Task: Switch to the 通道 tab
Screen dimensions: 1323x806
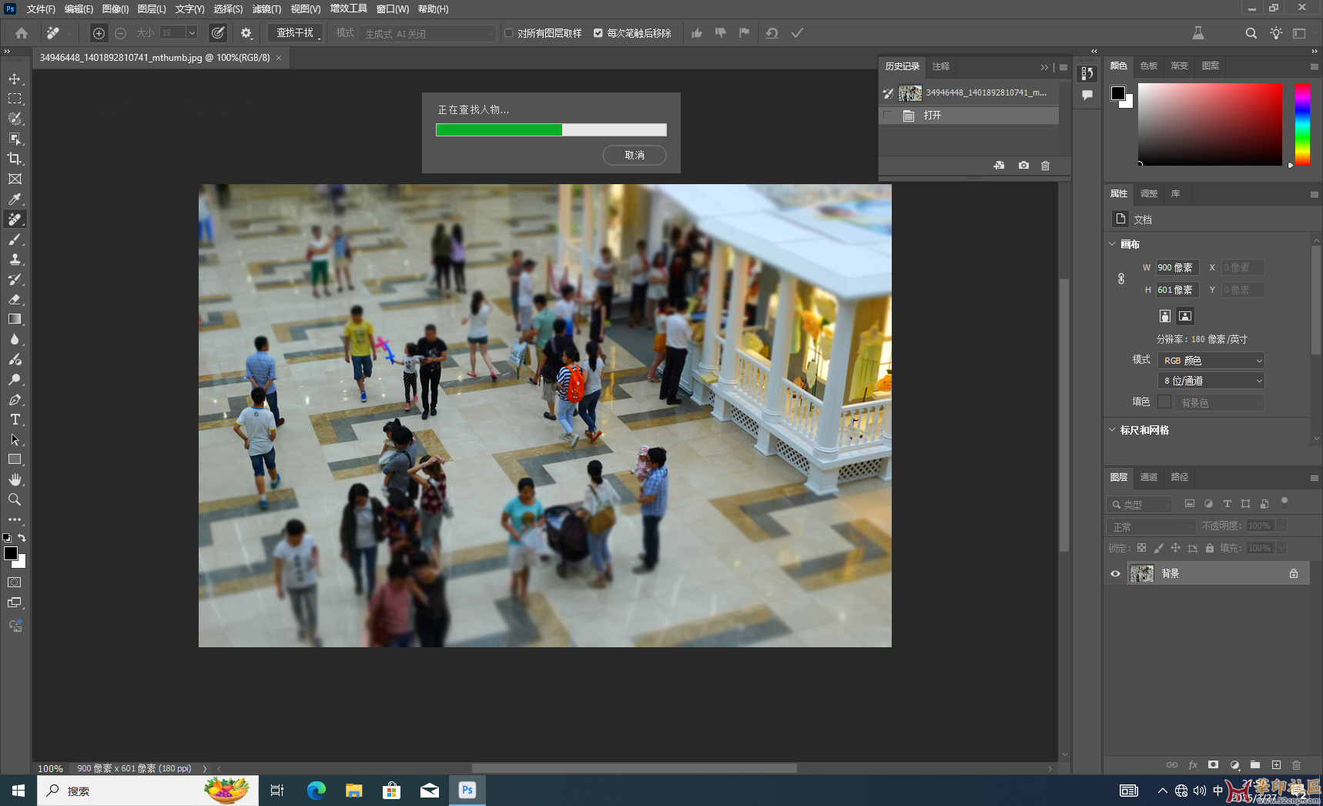Action: pos(1149,478)
